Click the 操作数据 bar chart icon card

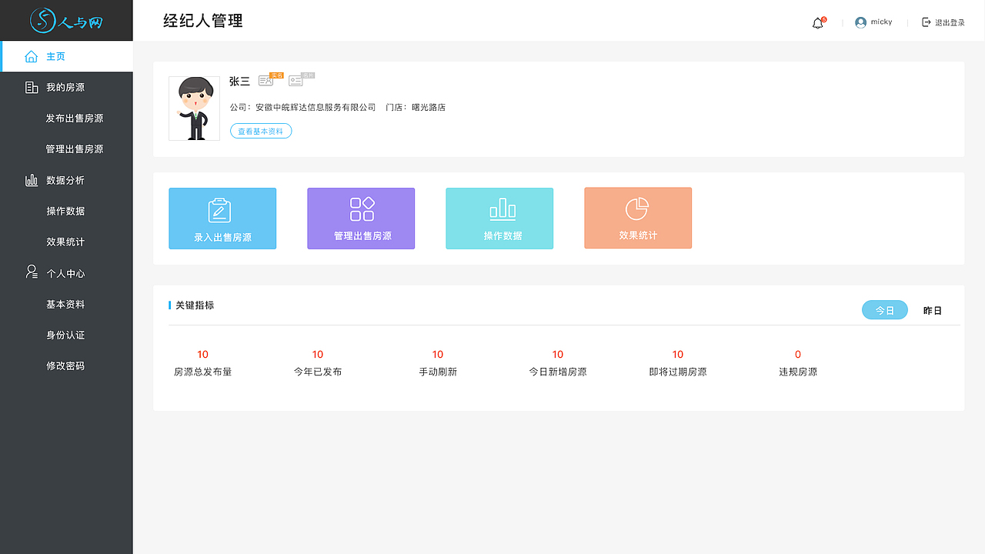(499, 218)
